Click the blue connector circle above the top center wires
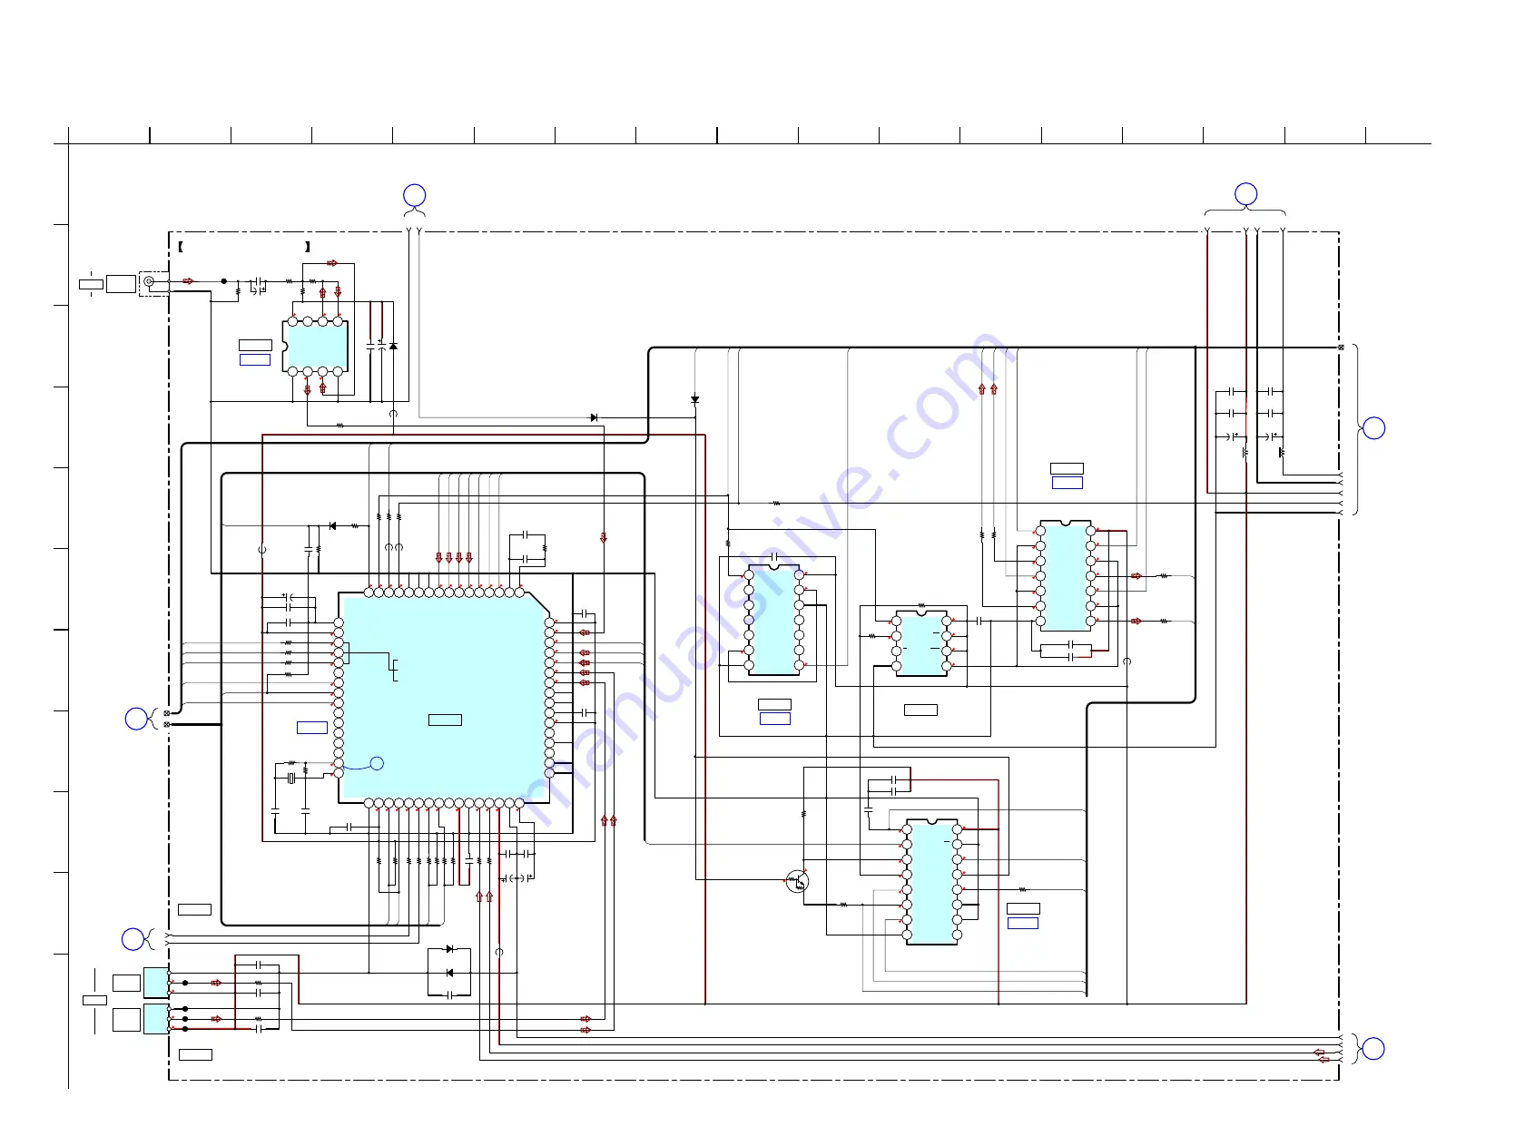This screenshot has width=1525, height=1146. pos(414,195)
